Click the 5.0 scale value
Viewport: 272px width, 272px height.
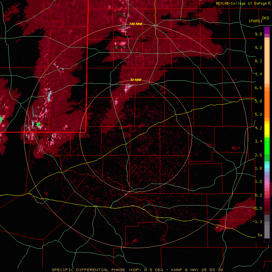[x=258, y=115]
